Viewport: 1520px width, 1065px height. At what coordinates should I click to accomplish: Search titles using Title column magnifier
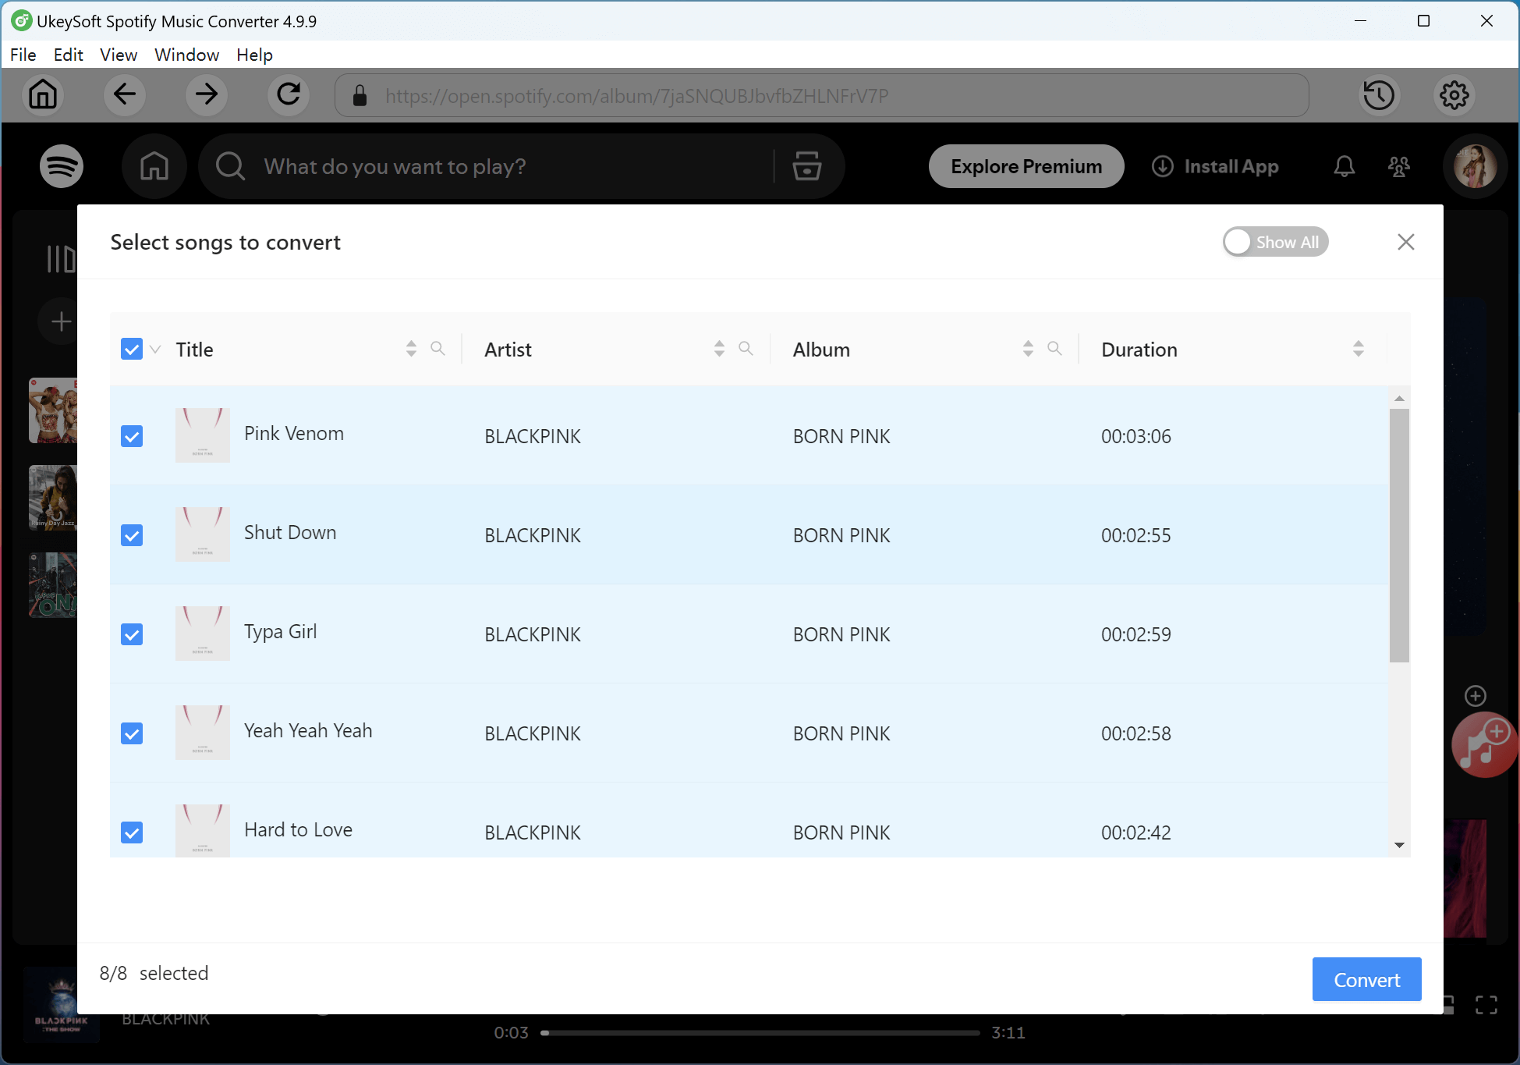pyautogui.click(x=438, y=349)
